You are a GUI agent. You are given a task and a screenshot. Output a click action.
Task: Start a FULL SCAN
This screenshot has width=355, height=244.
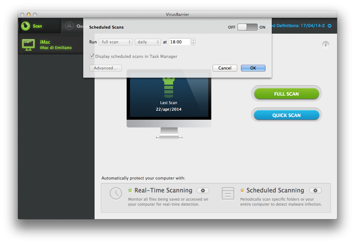(x=287, y=94)
